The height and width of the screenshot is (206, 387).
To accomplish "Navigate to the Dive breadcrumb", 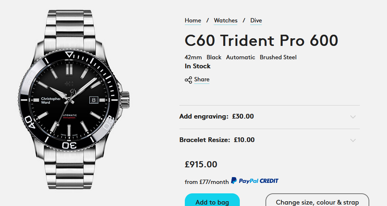I will tap(256, 21).
